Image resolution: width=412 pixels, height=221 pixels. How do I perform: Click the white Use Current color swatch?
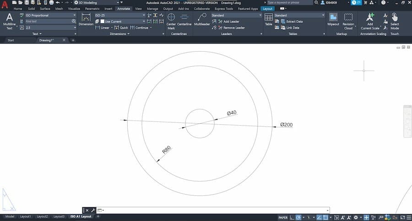102,21
